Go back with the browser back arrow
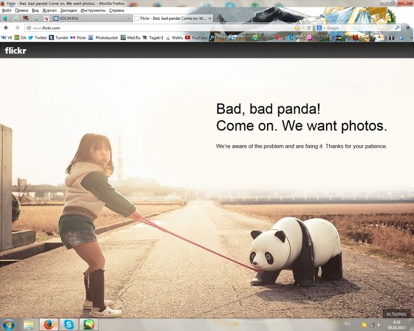Screen dimensions: 414x331 [x=6, y=28]
